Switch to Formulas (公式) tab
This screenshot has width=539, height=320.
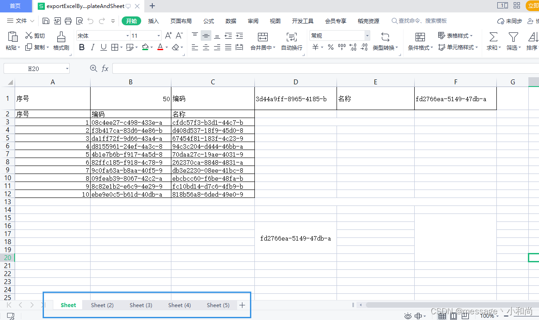point(209,21)
